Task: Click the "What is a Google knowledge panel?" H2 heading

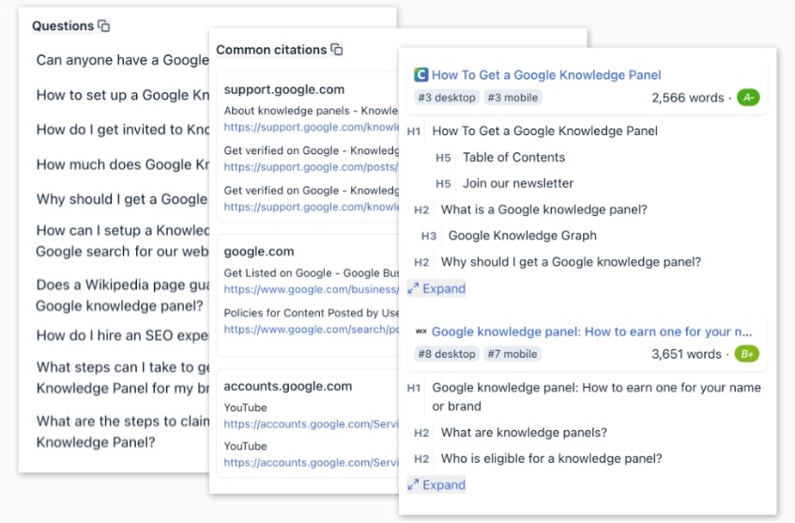Action: click(x=543, y=209)
